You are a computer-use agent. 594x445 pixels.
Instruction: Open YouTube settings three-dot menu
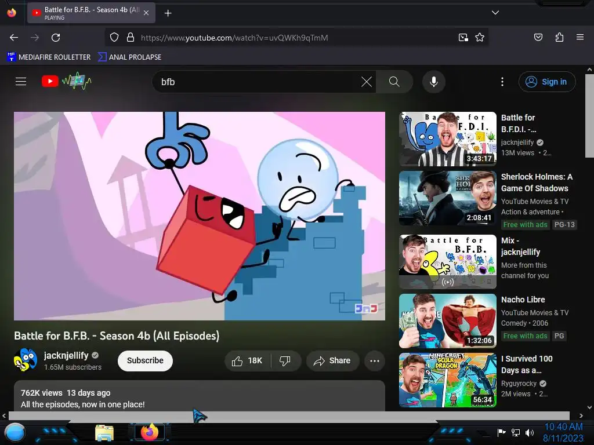point(502,82)
